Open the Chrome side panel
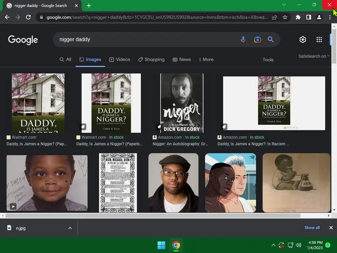The height and width of the screenshot is (253, 337). pyautogui.click(x=309, y=17)
